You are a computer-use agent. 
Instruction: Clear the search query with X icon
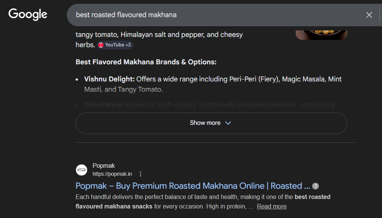tap(369, 15)
